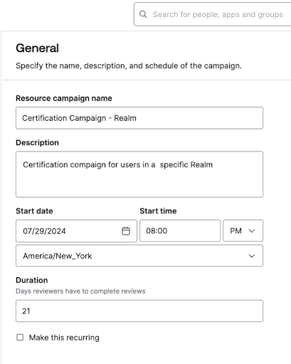Image resolution: width=291 pixels, height=364 pixels.
Task: Focus the search for people, apps and groups field
Action: [x=213, y=14]
